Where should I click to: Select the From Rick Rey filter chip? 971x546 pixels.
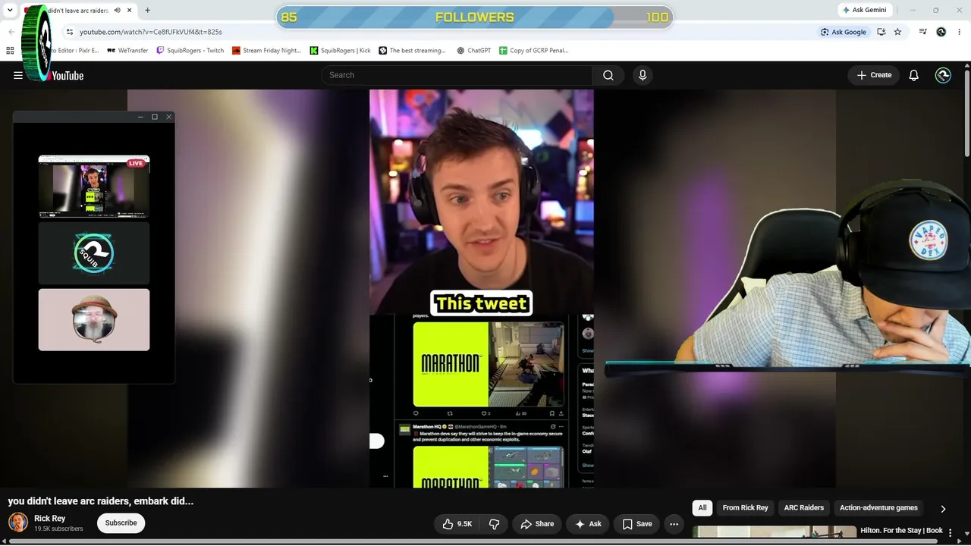click(745, 508)
